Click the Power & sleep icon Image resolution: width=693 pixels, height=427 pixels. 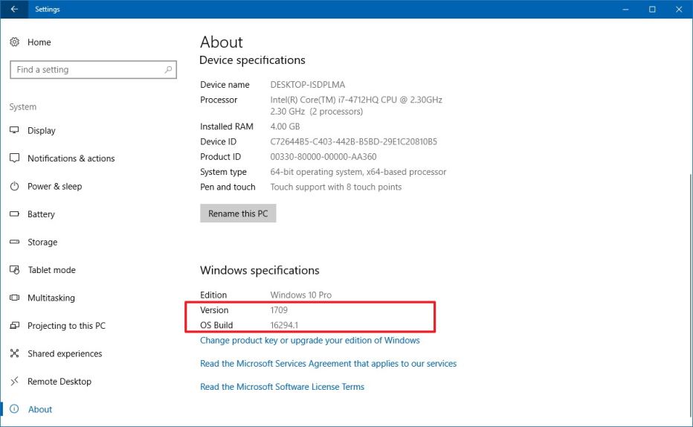(x=14, y=186)
